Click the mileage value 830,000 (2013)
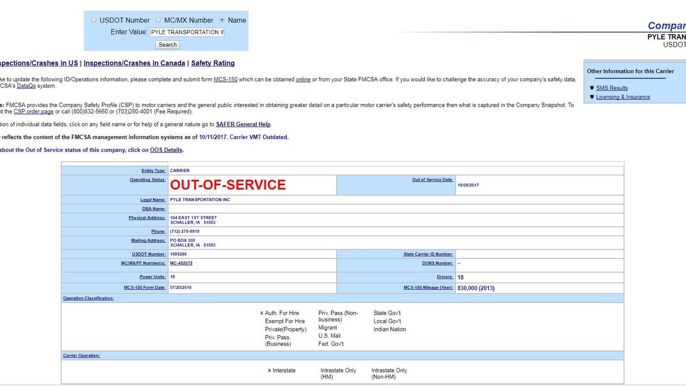The image size is (686, 386). pos(476,288)
